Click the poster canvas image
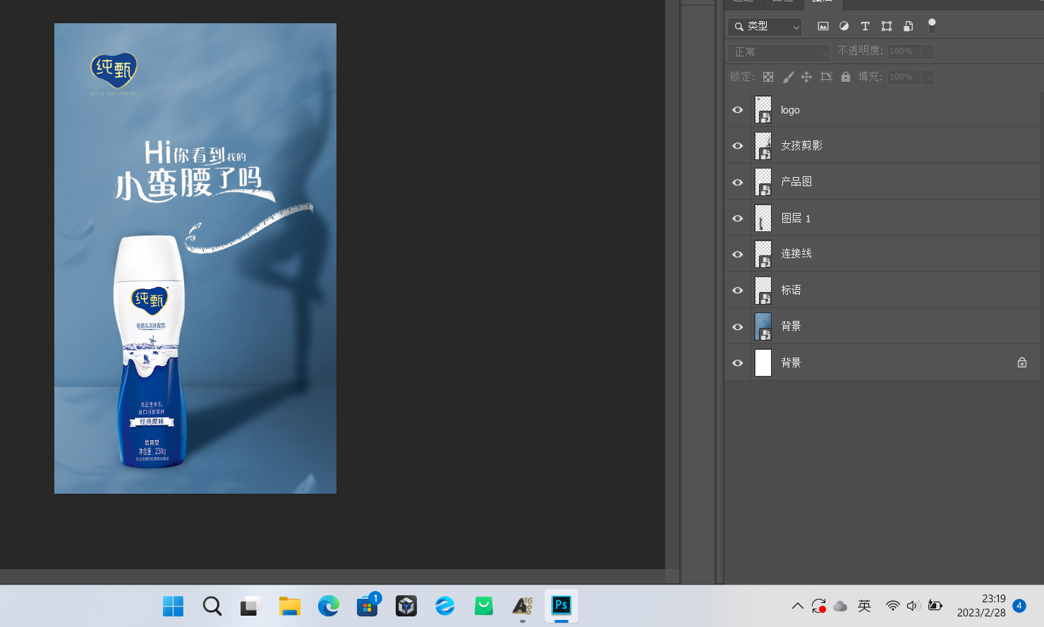The image size is (1044, 627). tap(195, 258)
